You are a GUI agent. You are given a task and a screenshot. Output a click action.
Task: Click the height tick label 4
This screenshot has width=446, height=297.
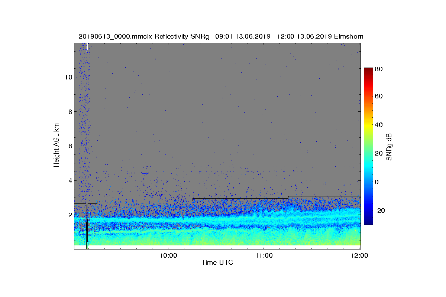[70, 181]
